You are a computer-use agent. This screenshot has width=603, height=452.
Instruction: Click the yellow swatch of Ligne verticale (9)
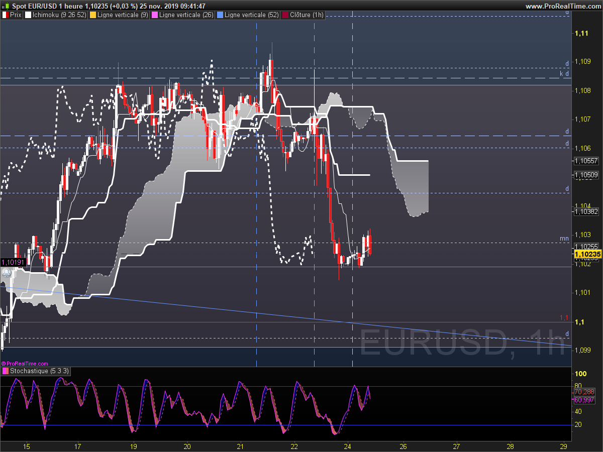[x=92, y=15]
